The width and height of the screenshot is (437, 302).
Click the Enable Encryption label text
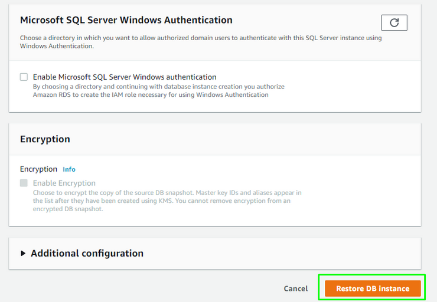(x=64, y=183)
